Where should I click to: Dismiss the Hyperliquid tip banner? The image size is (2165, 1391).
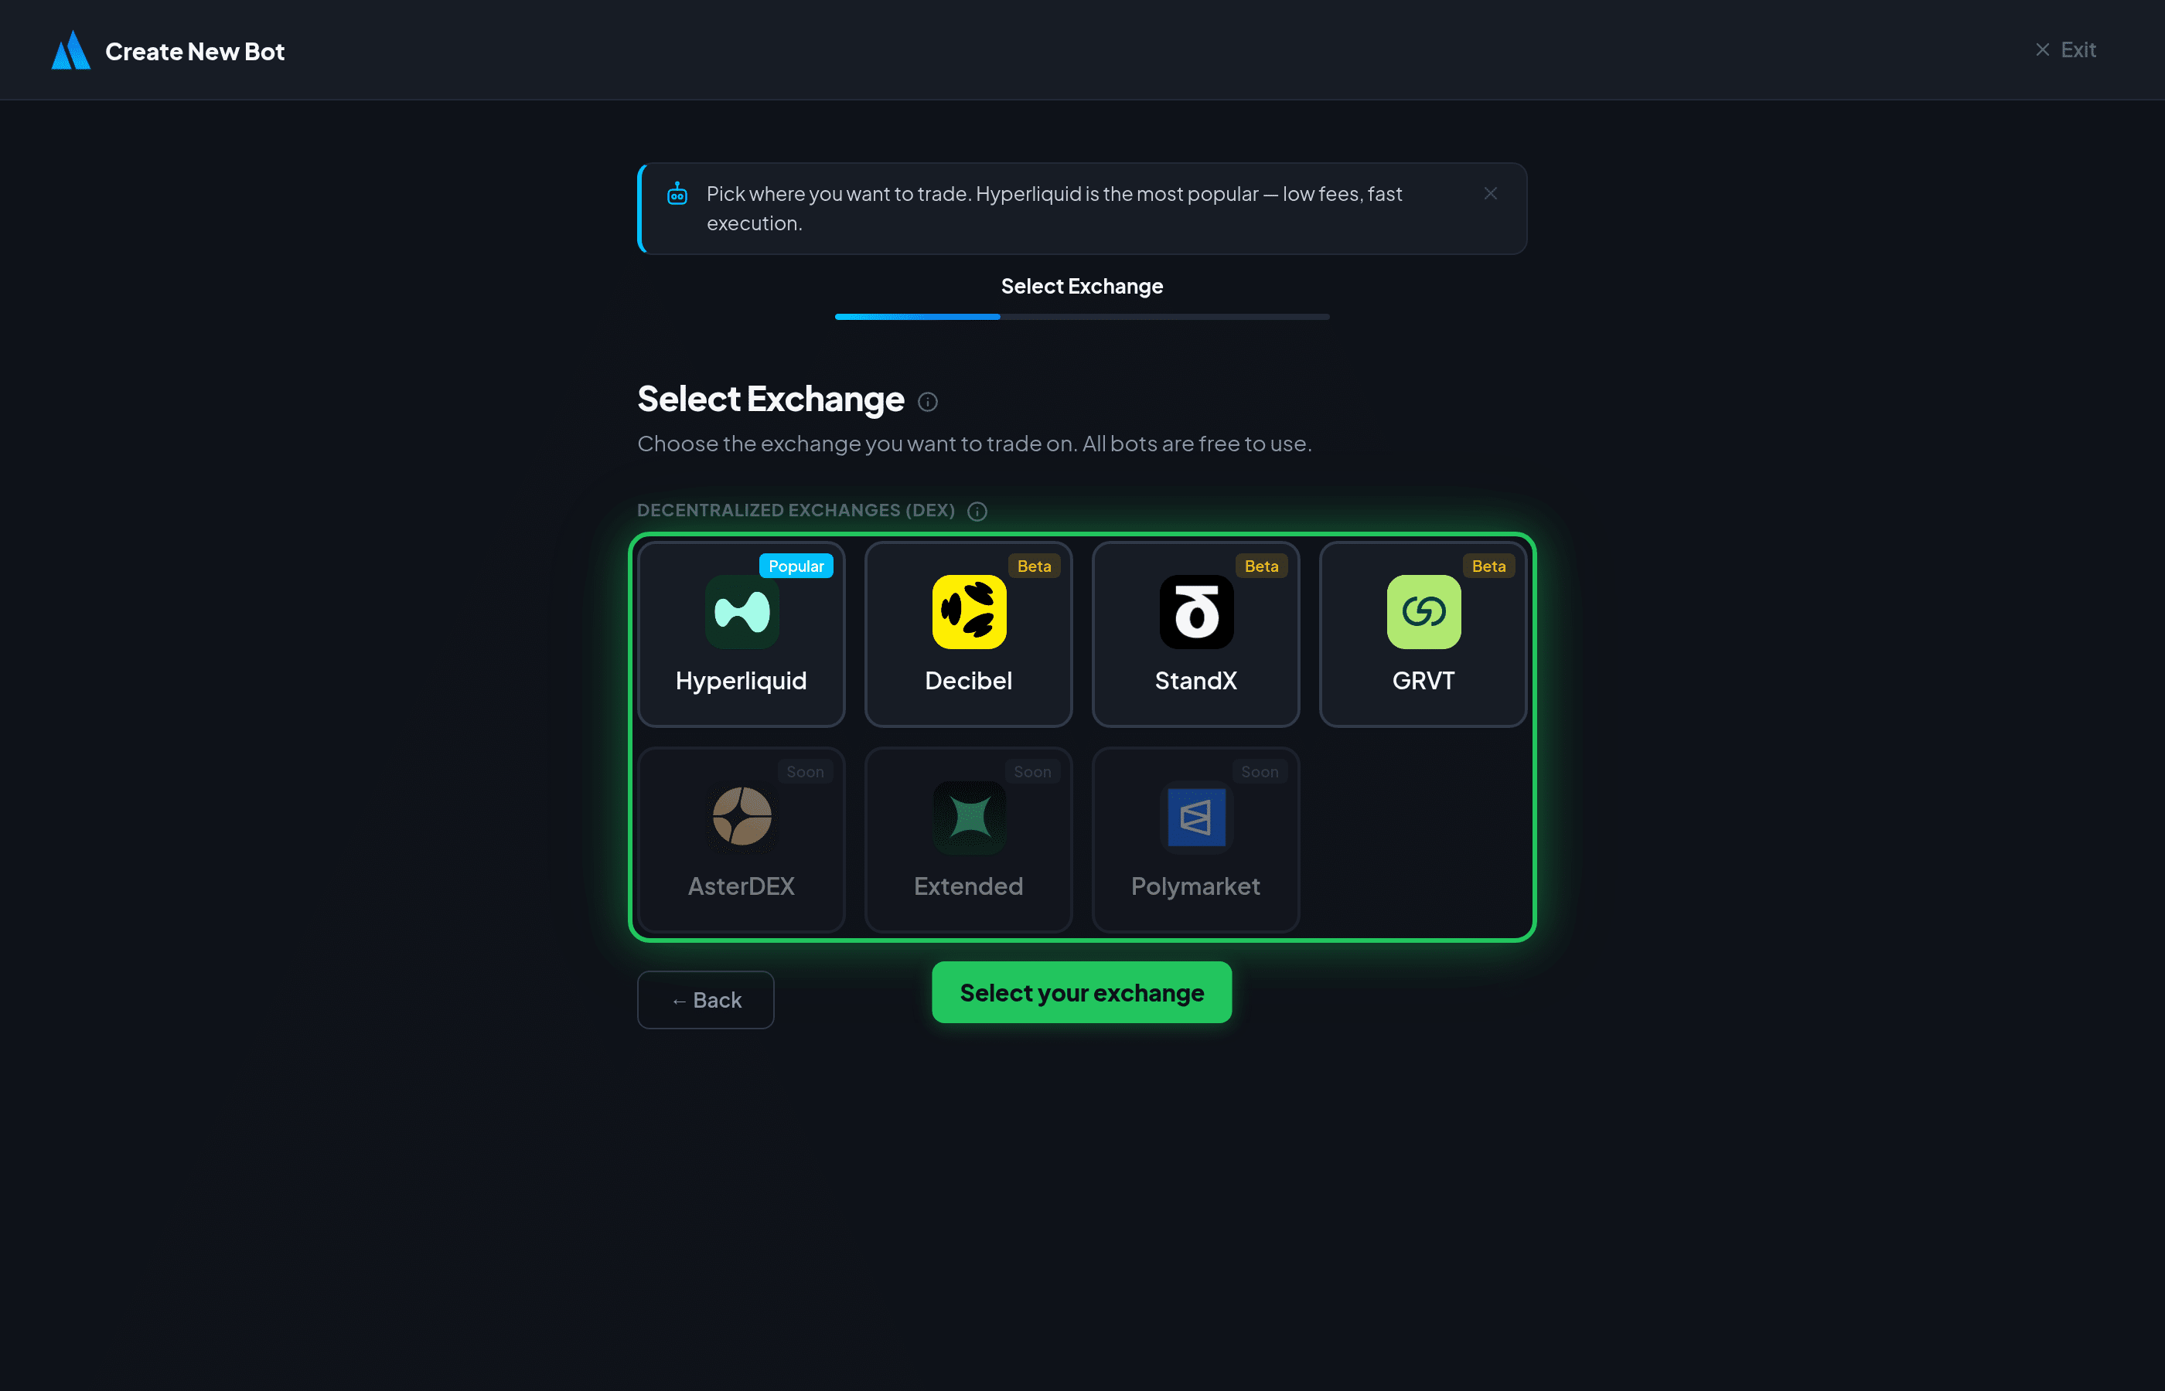1490,193
